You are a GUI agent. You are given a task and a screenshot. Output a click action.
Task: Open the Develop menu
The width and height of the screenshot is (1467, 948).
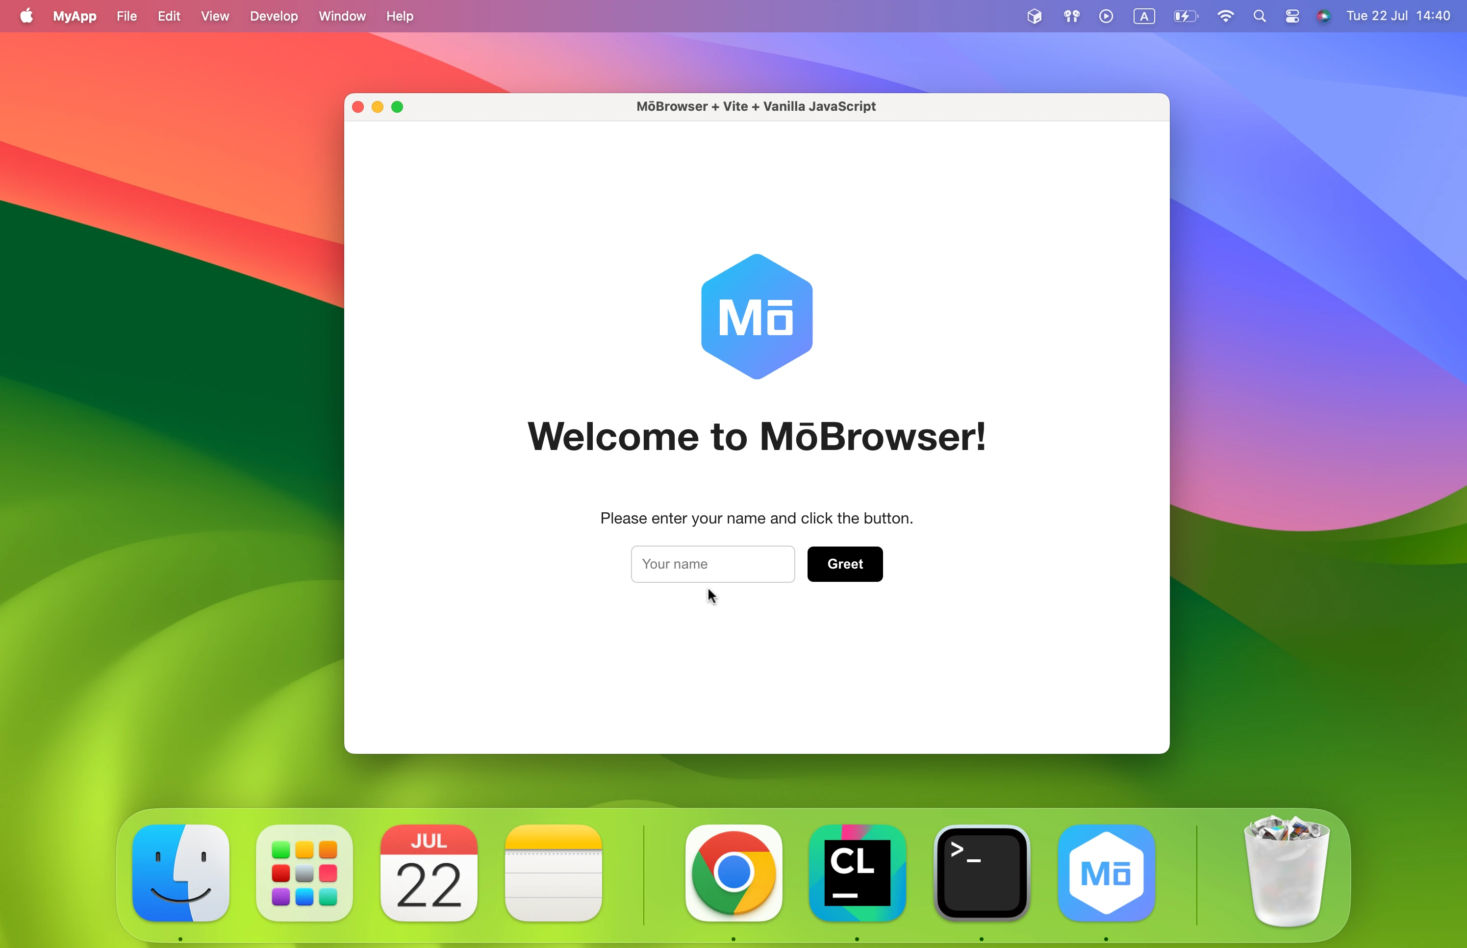point(274,16)
